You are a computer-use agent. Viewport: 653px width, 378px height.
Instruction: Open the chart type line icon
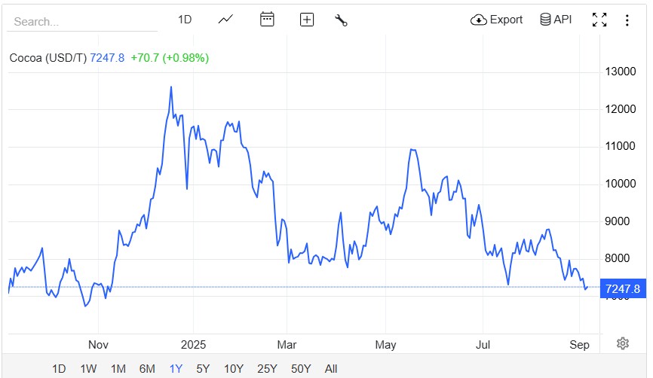click(225, 20)
